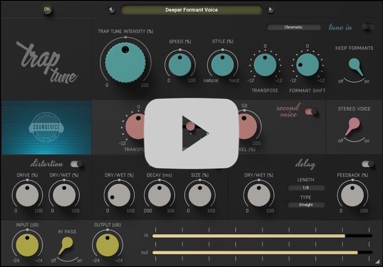Click the TRAP TUNE INTENSITY (%) label

click(126, 32)
